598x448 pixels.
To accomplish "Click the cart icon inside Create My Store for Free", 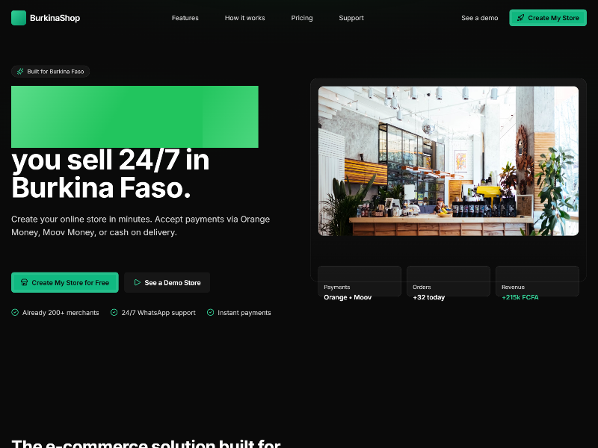I will (25, 282).
